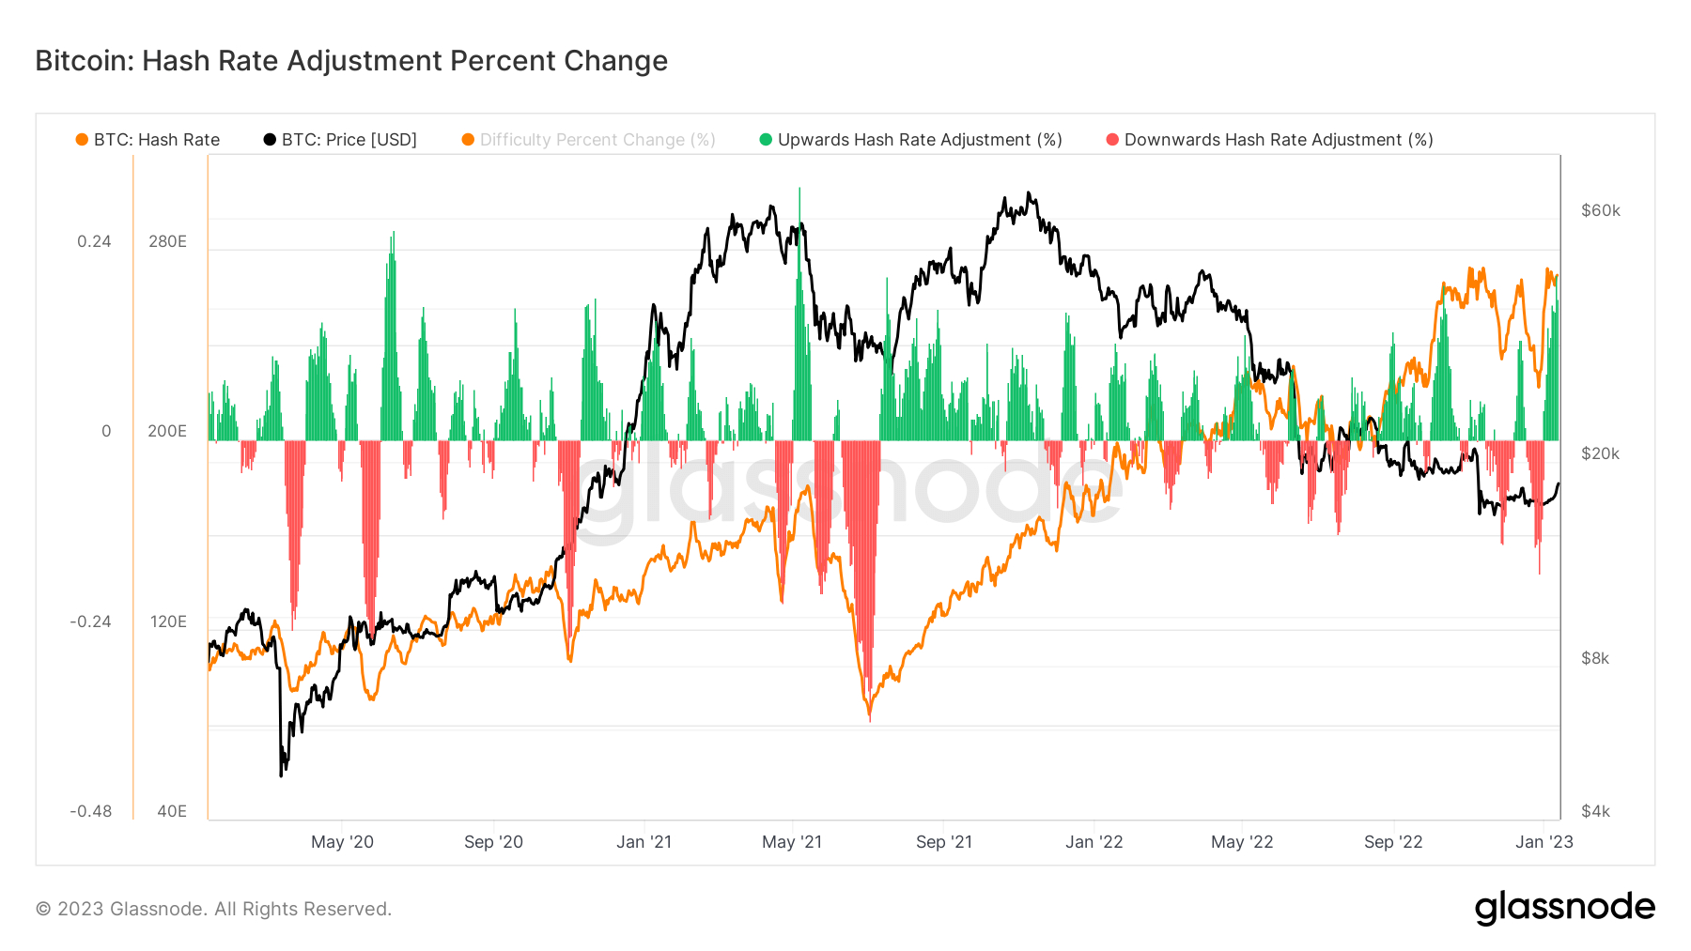Click the black BTC Price legend dot
Screen dimensions: 1691x951
coord(270,140)
